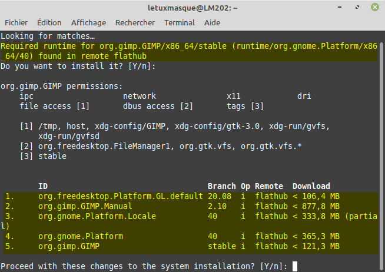
Task: Click the 'Op' column header
Action: pos(245,186)
